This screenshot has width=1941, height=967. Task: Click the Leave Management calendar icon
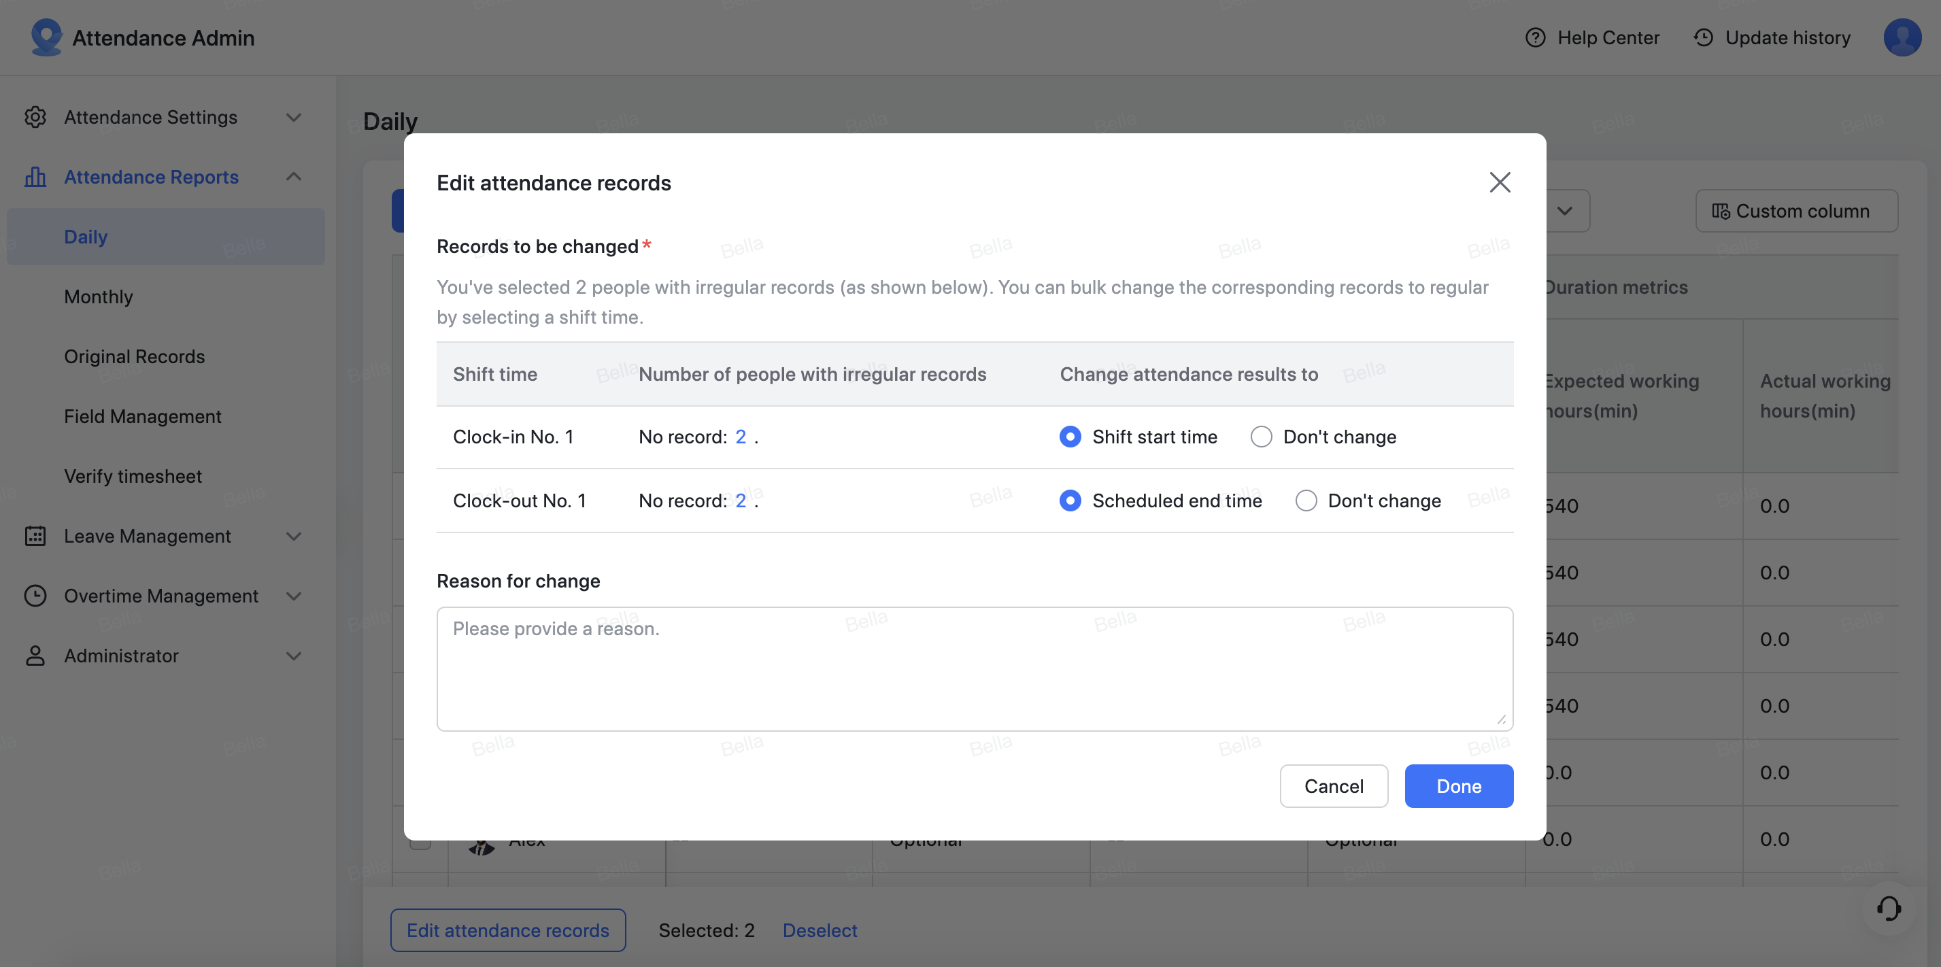click(x=35, y=536)
